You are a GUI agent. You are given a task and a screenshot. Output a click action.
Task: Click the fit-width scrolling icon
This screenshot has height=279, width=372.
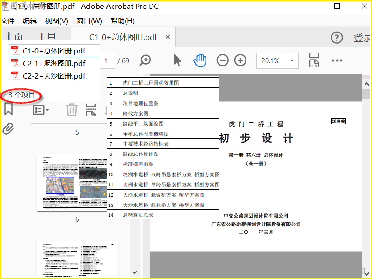[314, 60]
